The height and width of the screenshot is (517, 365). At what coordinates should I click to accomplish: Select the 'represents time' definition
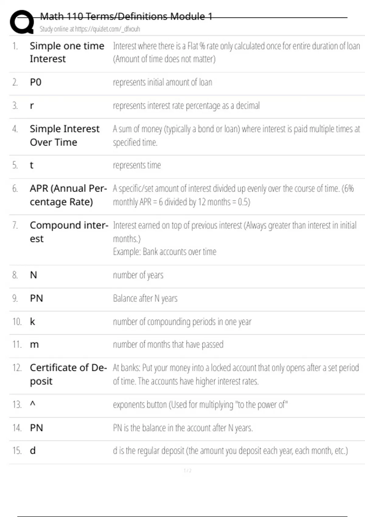click(x=137, y=165)
